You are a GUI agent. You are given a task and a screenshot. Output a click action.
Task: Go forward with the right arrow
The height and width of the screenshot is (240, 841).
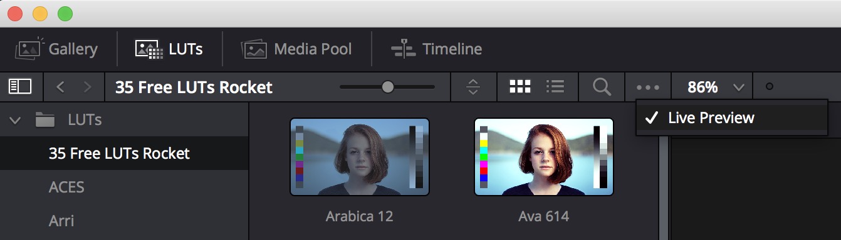(88, 87)
